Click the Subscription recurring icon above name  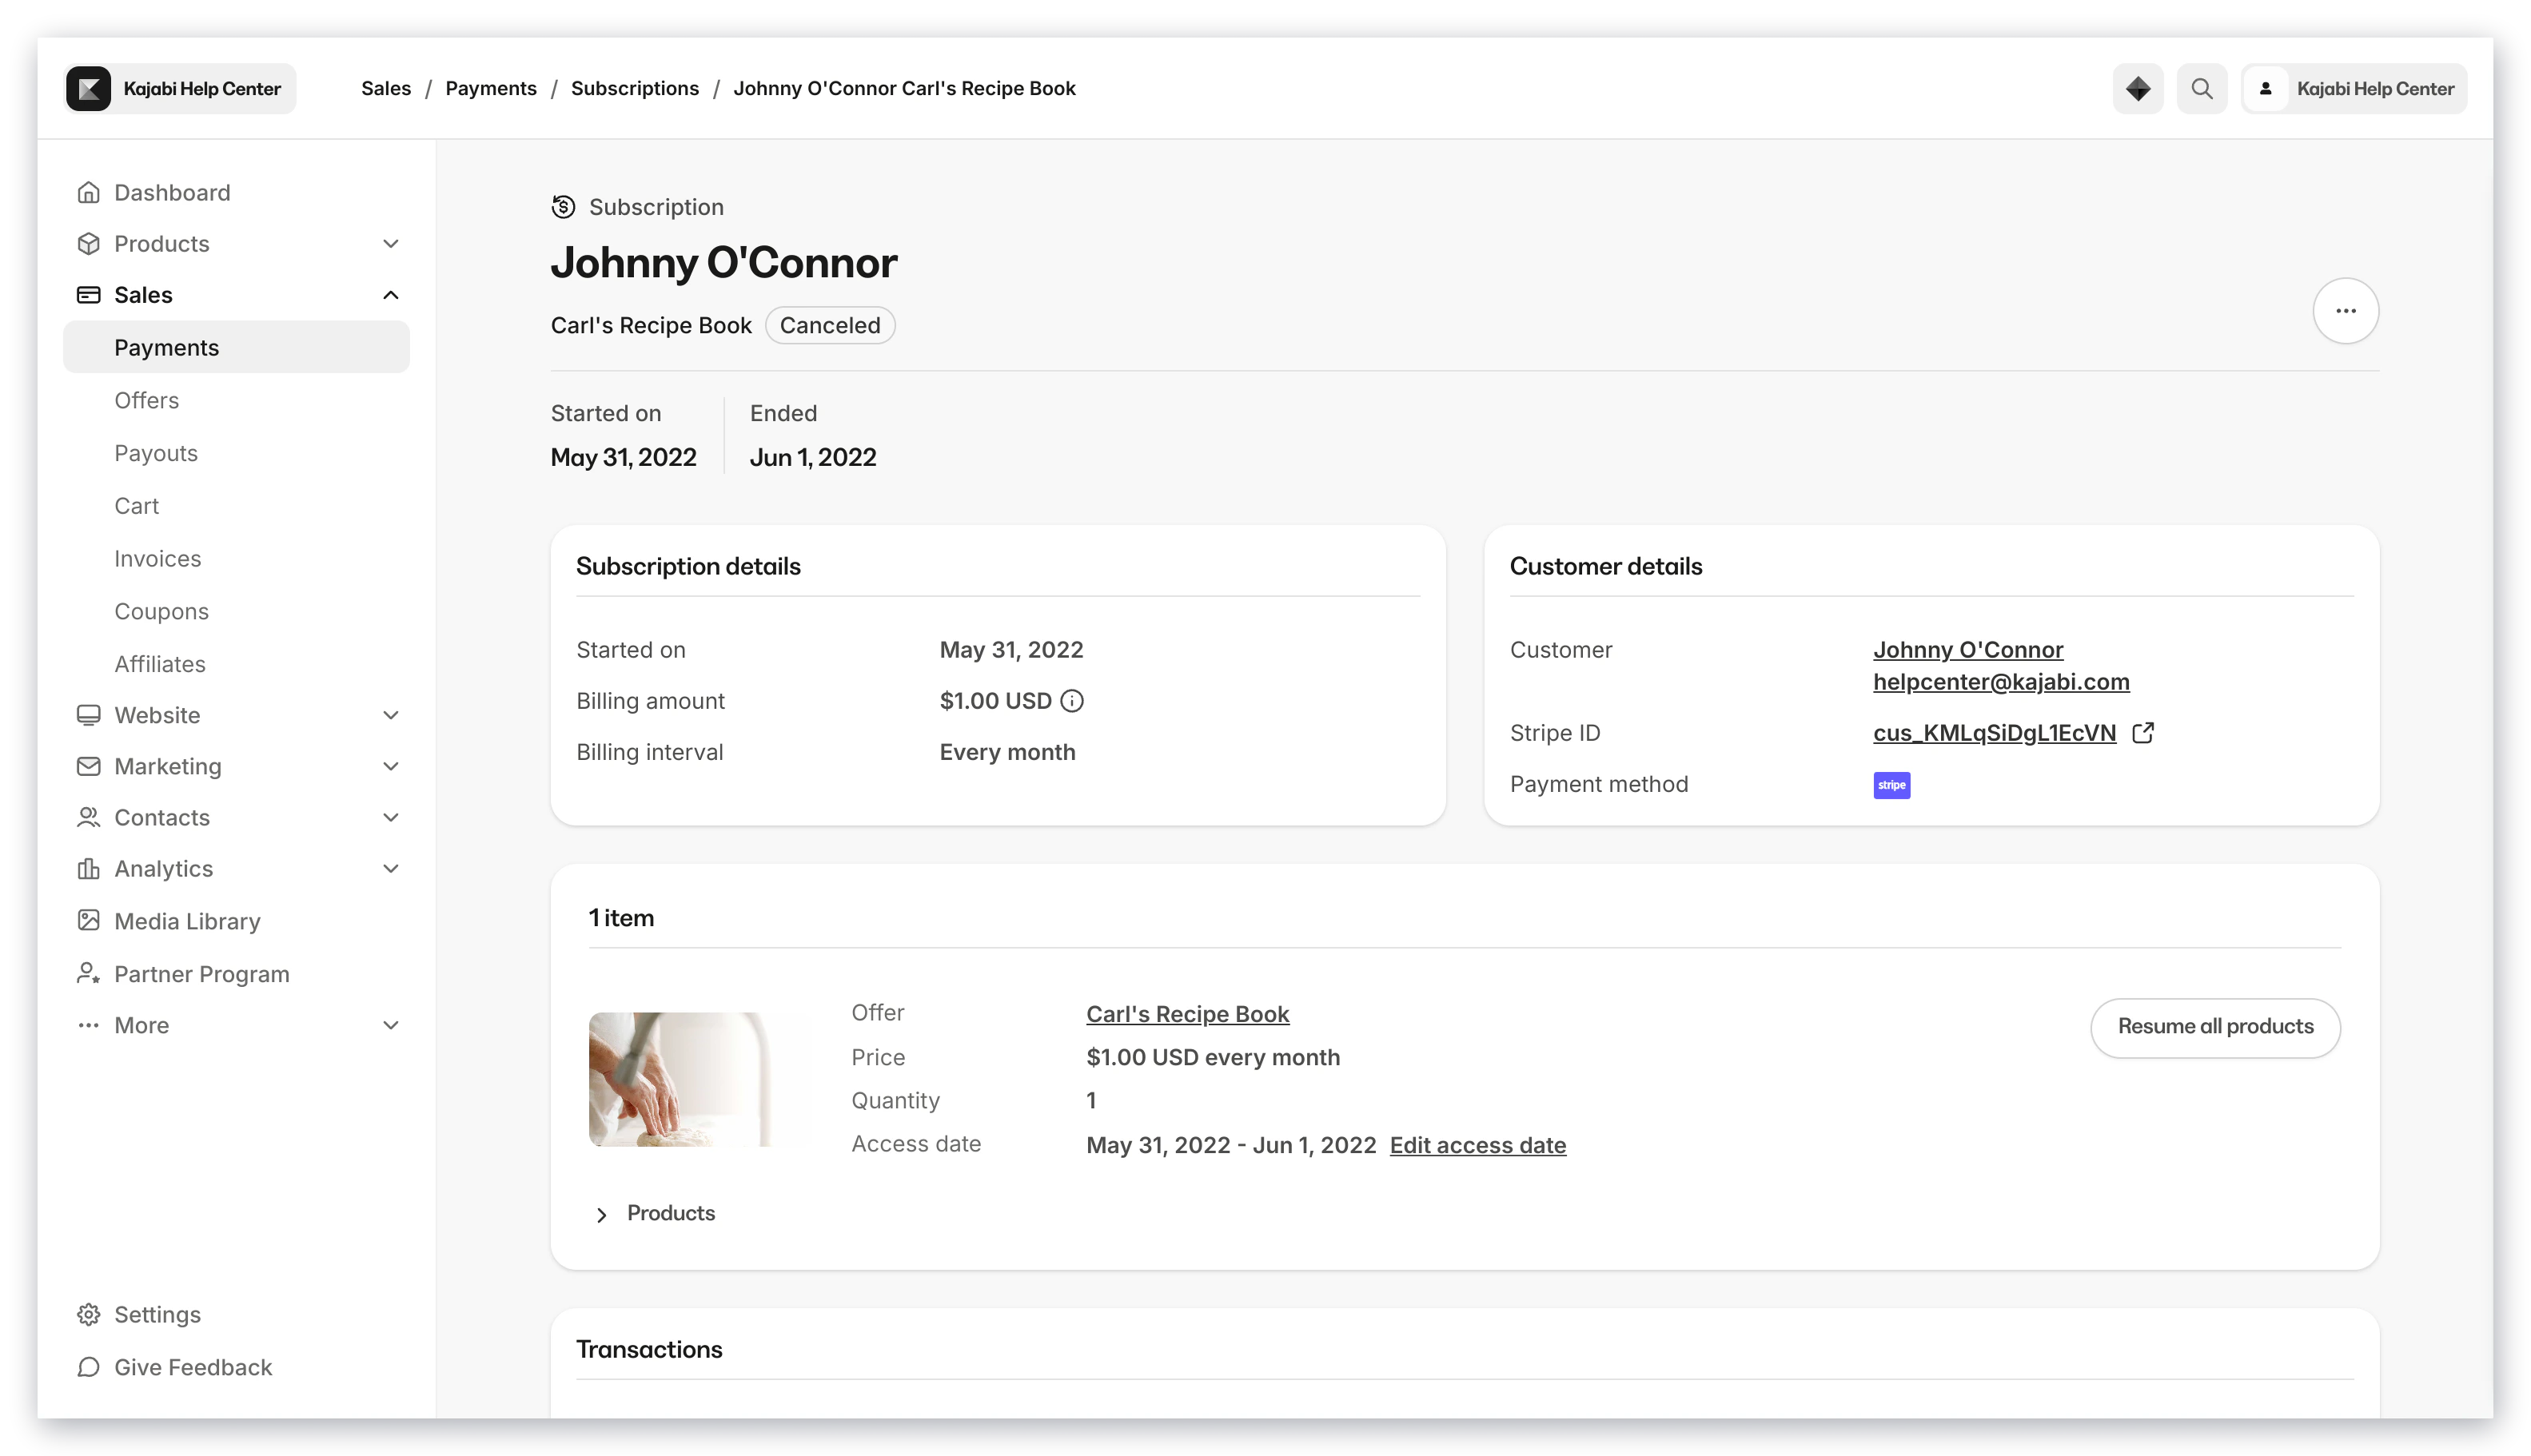[564, 207]
